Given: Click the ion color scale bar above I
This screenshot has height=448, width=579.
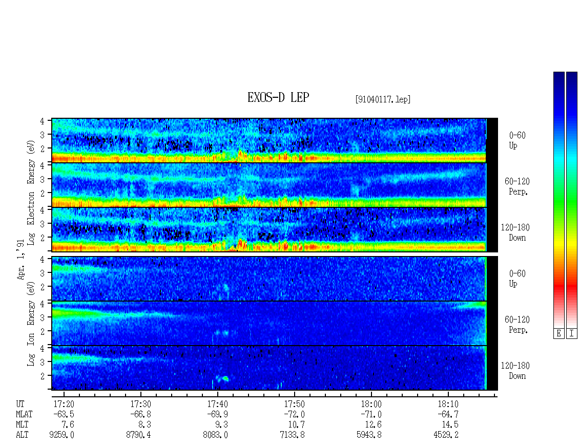Looking at the screenshot, I should pos(572,200).
